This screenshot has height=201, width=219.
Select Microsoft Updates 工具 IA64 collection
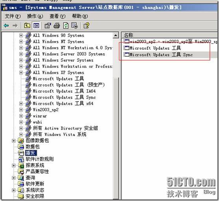point(64,91)
